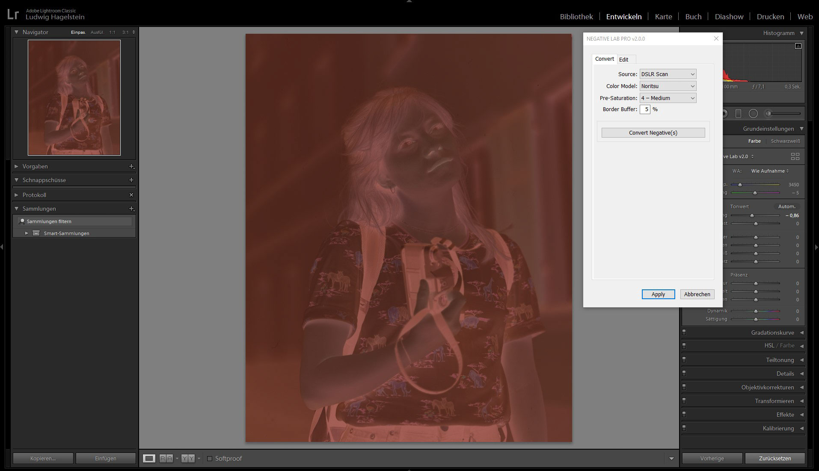Open the Color Model dropdown

point(668,86)
